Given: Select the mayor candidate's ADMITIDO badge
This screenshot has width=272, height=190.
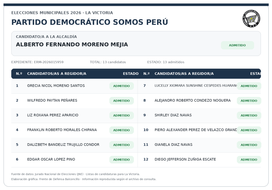Looking at the screenshot, I should coord(237,45).
